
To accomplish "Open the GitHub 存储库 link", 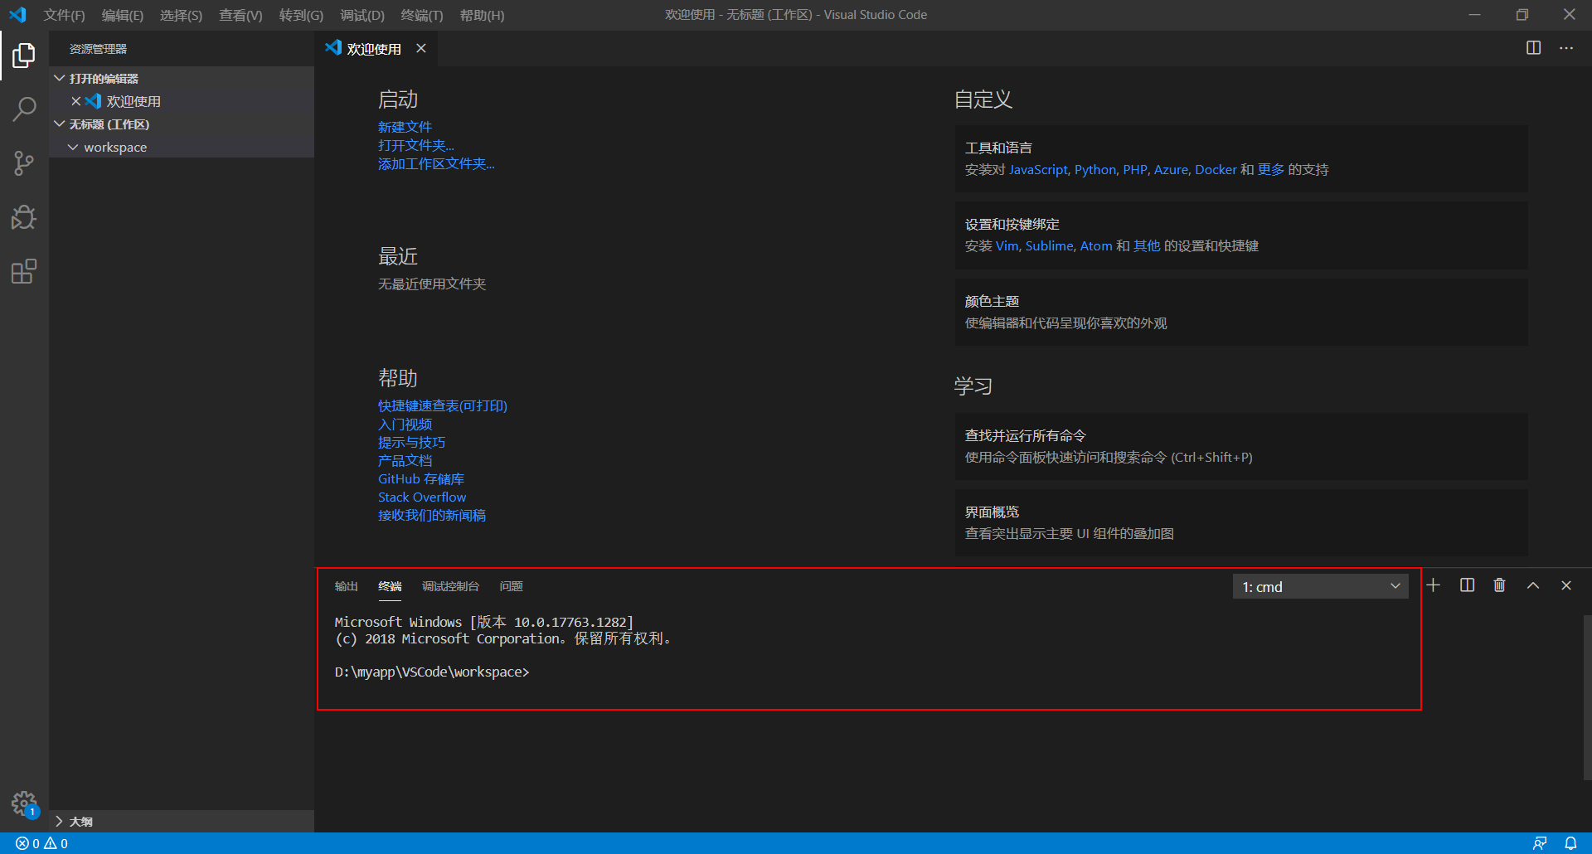I will [421, 478].
